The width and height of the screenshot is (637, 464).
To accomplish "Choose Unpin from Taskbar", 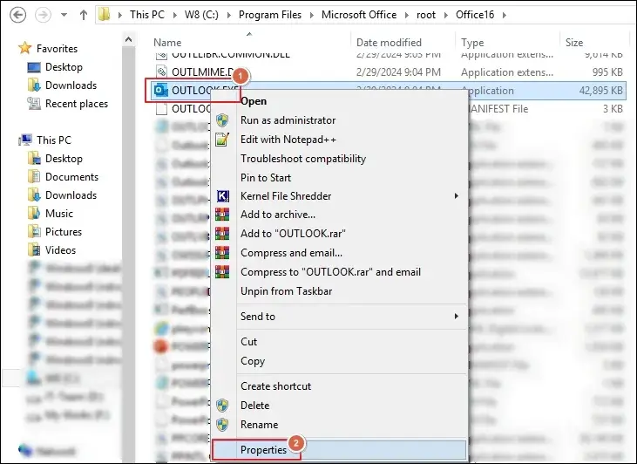I will [x=340, y=290].
